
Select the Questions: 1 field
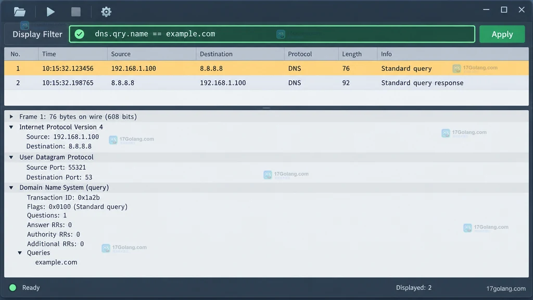click(x=47, y=215)
